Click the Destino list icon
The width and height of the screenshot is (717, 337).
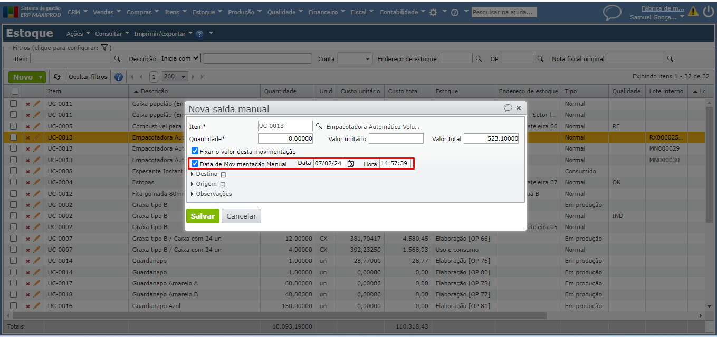point(223,174)
